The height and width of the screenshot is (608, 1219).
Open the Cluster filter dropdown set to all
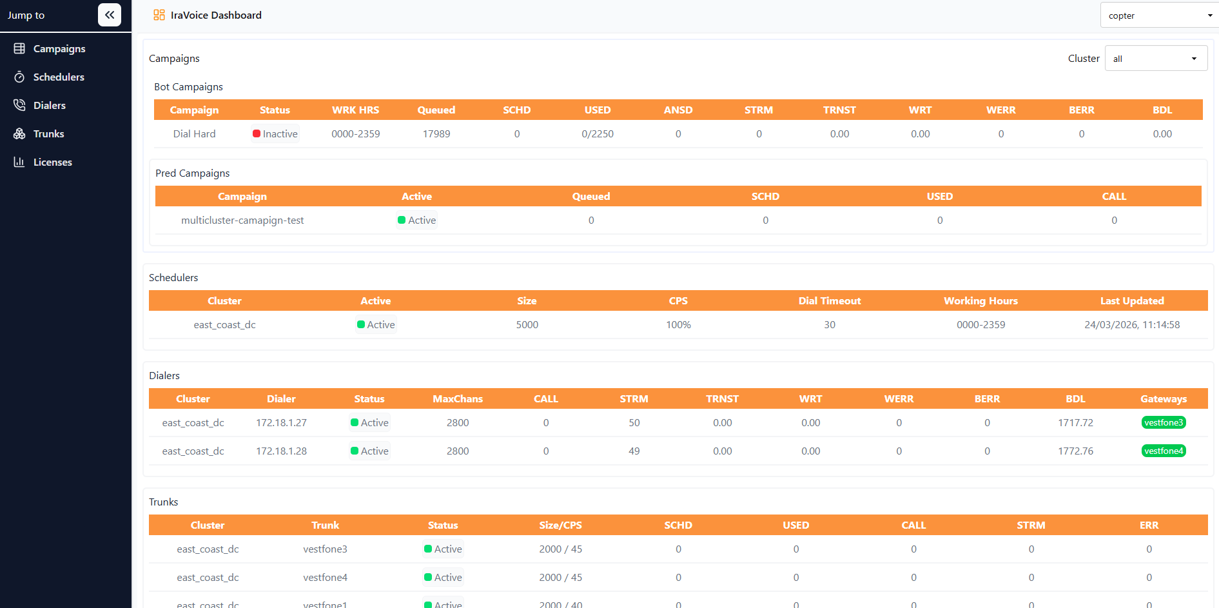pos(1156,58)
